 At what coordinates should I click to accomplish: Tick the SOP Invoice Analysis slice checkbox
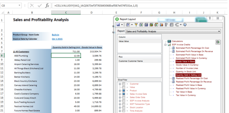(124, 101)
